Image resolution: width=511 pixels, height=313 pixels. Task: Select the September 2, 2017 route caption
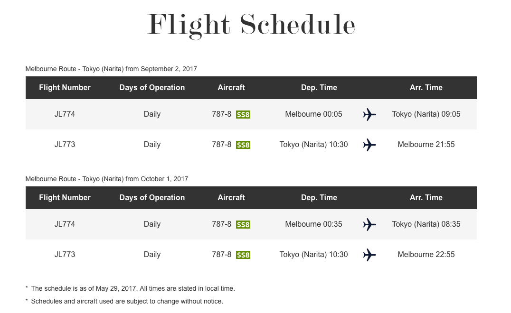111,69
